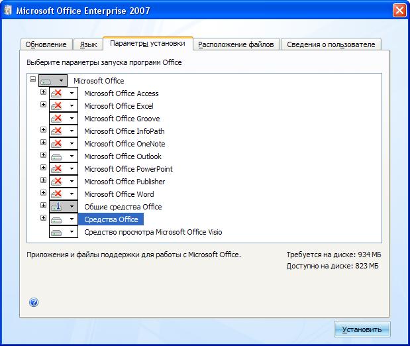
Task: Switch to the Обновление tab
Action: [x=46, y=44]
